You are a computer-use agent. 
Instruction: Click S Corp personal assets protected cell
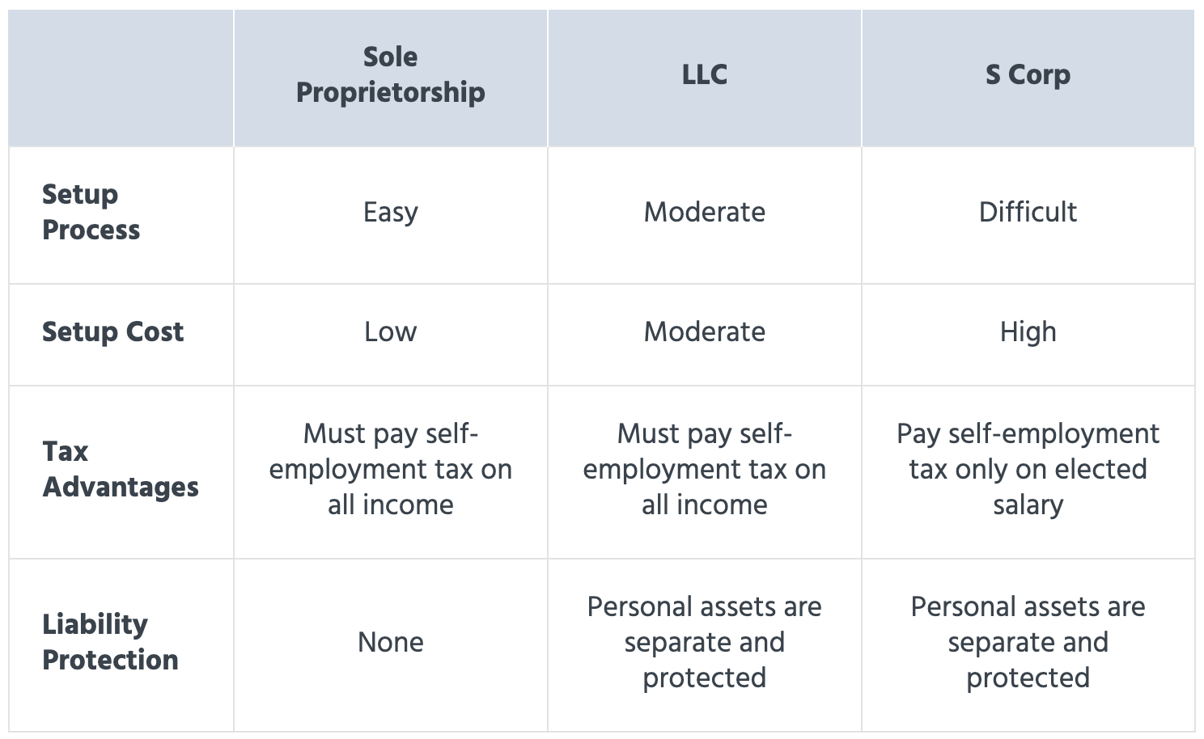click(1028, 643)
